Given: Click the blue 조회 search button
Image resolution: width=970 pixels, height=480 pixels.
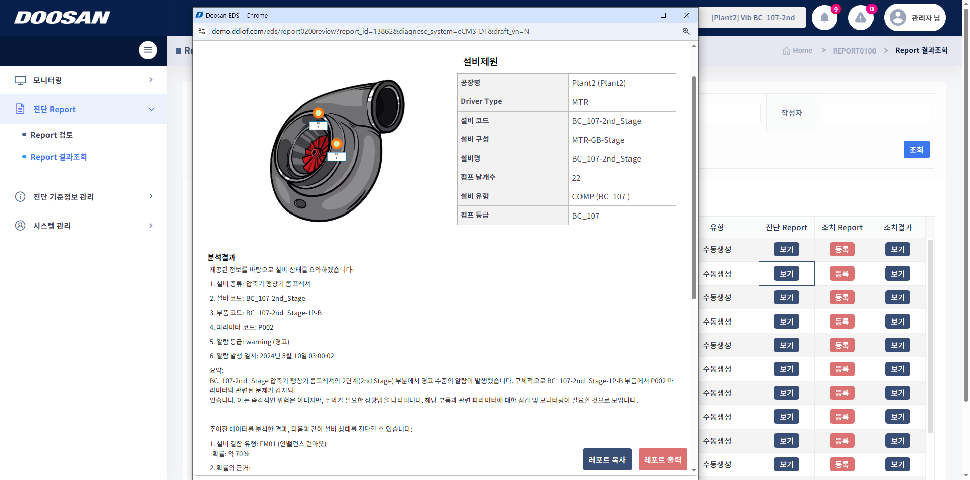Looking at the screenshot, I should tap(916, 149).
